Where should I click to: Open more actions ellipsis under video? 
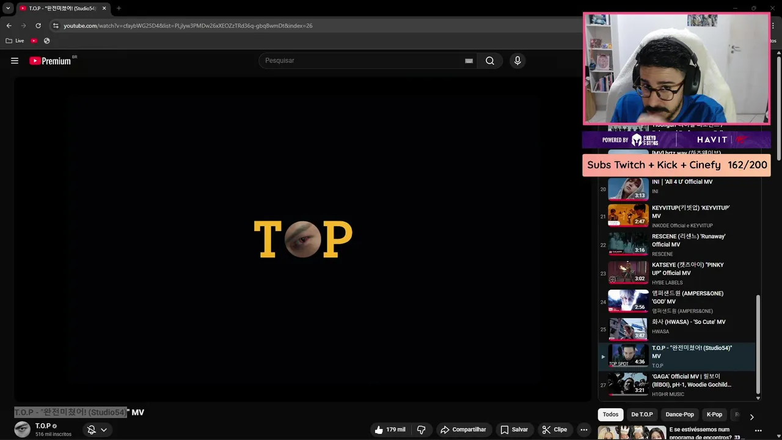click(584, 430)
